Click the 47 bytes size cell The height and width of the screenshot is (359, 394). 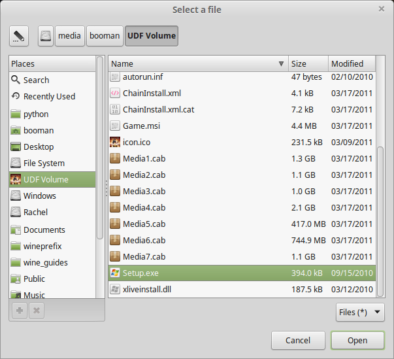[x=306, y=77]
